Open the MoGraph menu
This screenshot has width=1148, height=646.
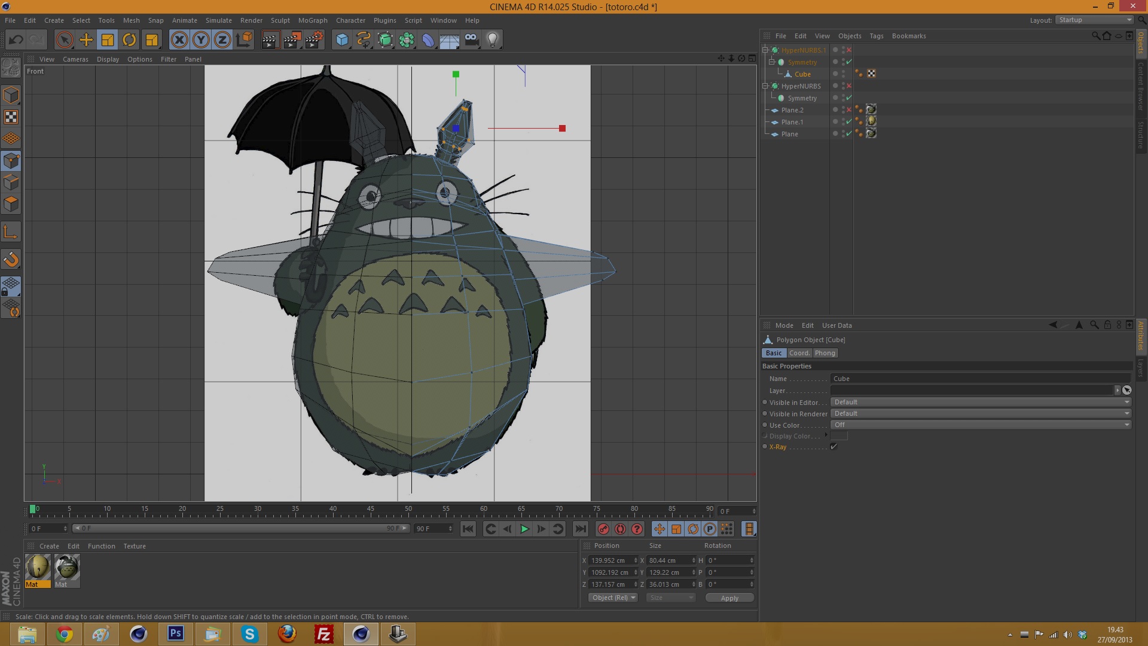pyautogui.click(x=313, y=20)
